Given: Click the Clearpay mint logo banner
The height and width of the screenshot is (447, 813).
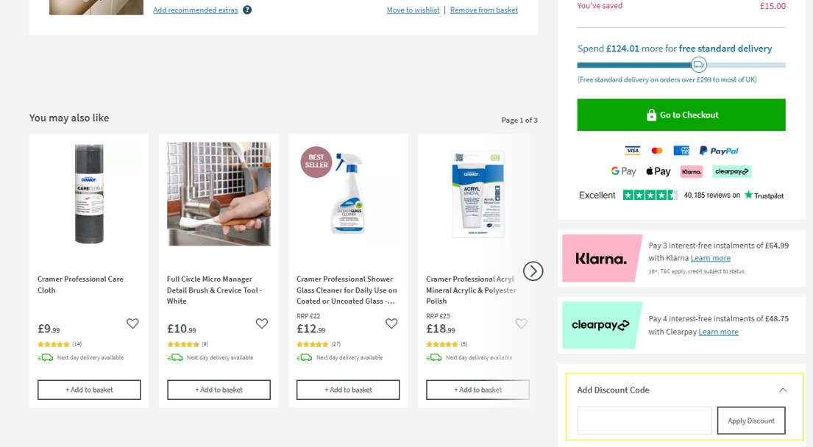Looking at the screenshot, I should [x=602, y=325].
